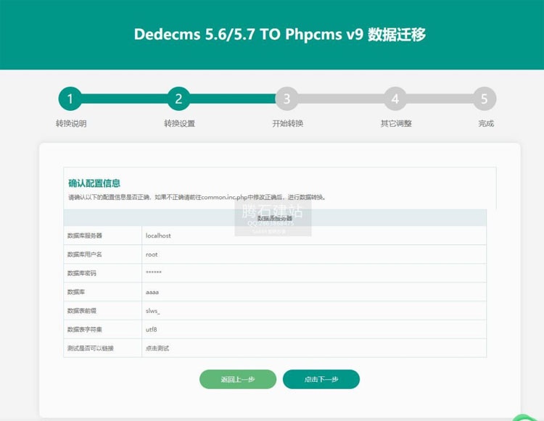Click 点击测试 link to test connection
This screenshot has width=544, height=421.
[x=157, y=349]
